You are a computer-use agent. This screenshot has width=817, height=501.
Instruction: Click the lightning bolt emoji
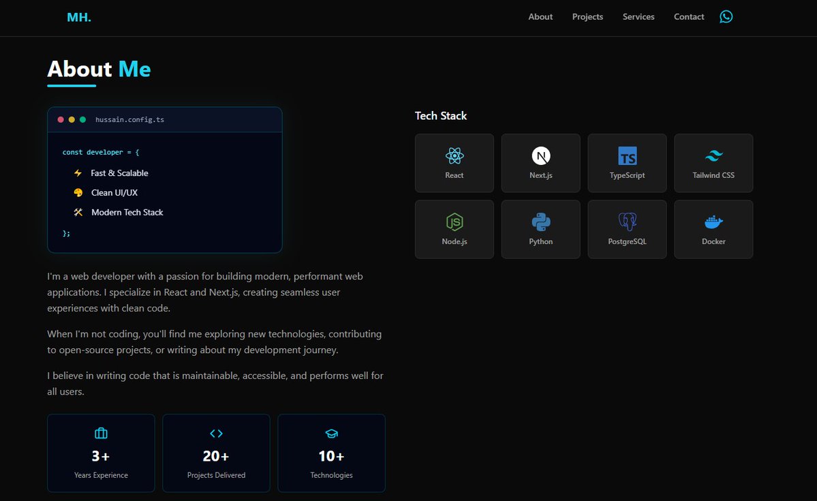pyautogui.click(x=78, y=172)
